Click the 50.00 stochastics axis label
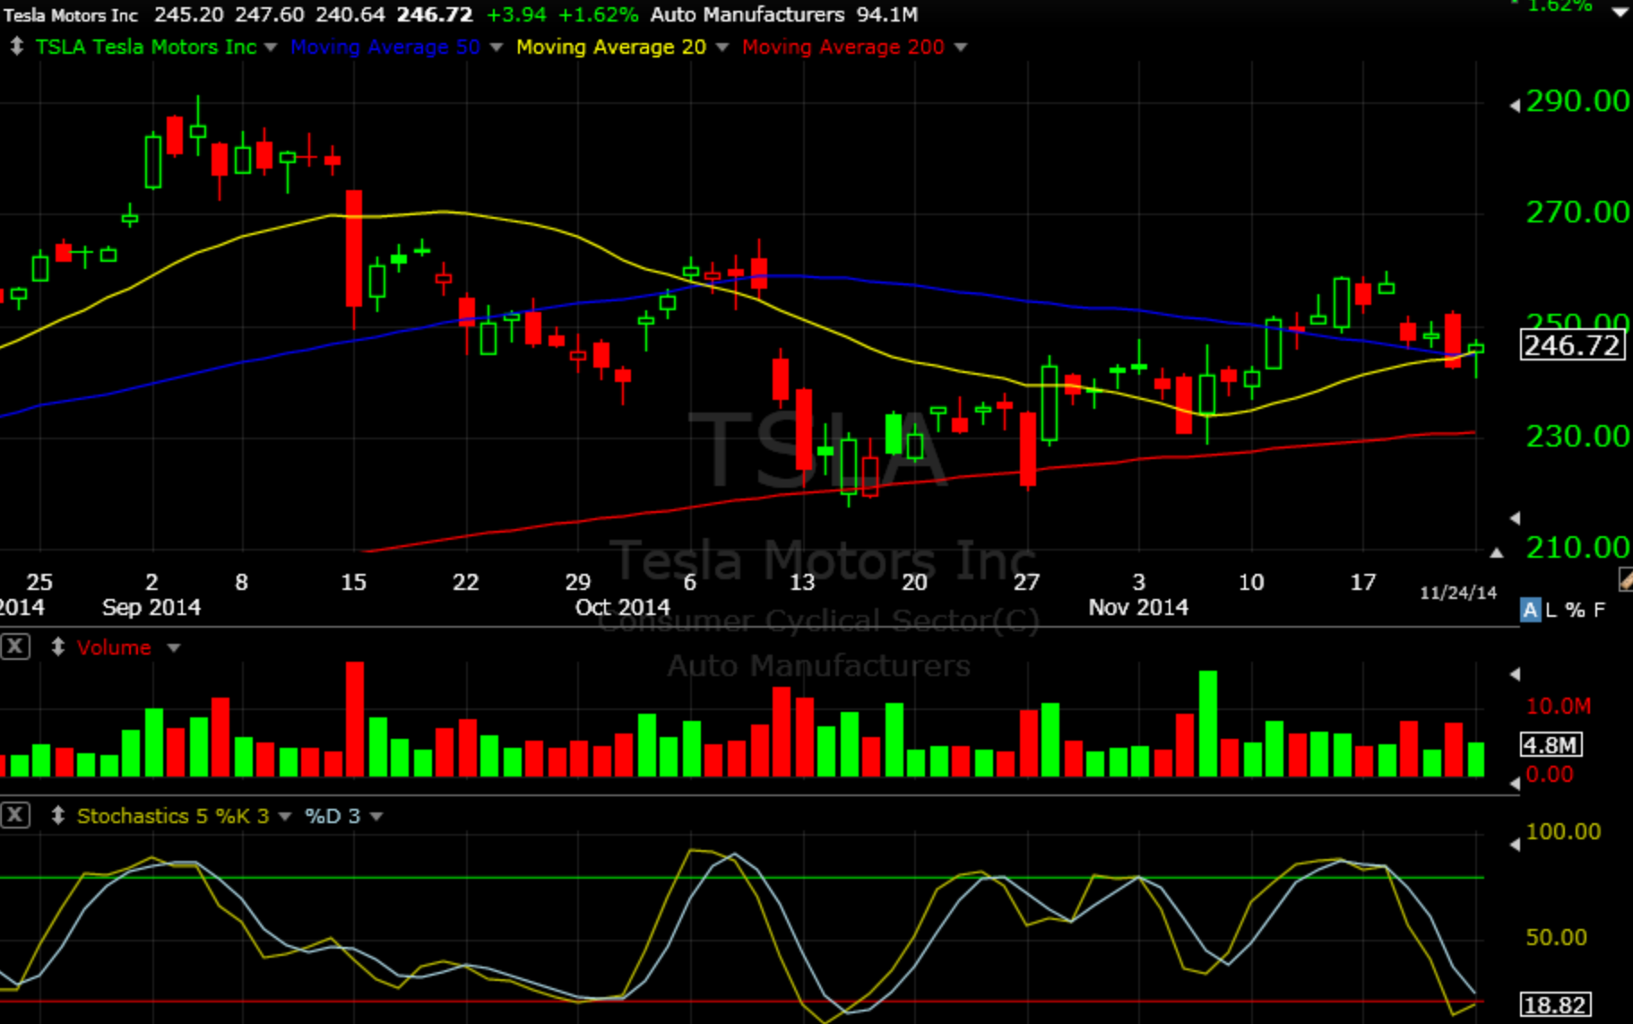 [1556, 938]
